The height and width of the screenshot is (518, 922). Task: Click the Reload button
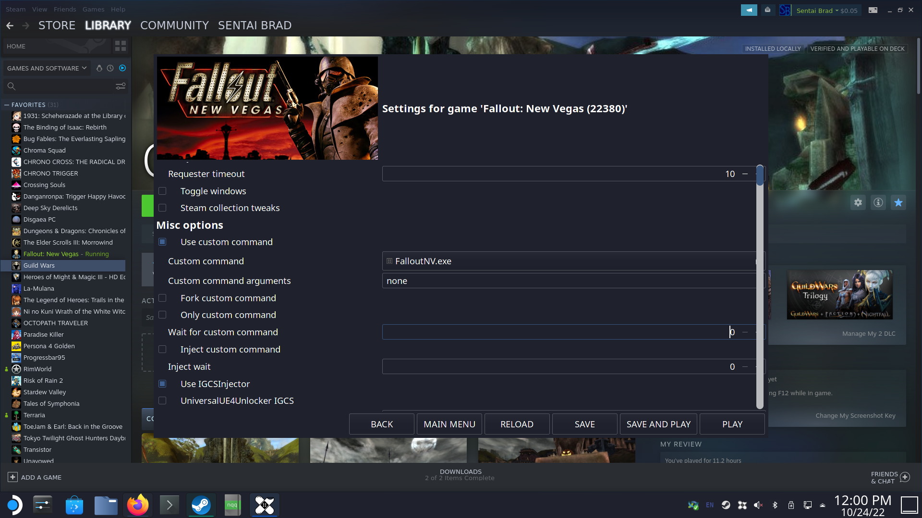pyautogui.click(x=517, y=424)
